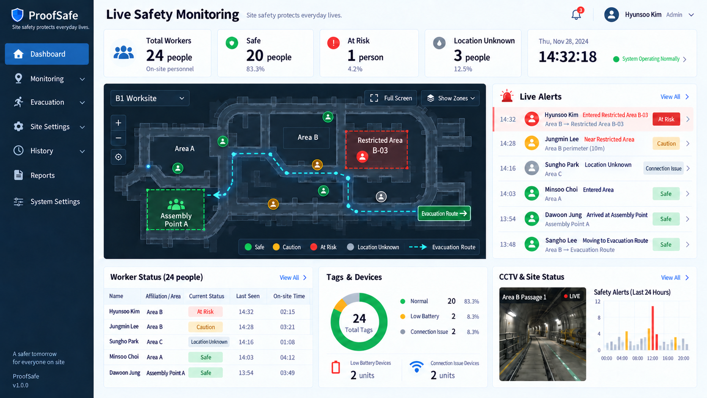Click Location Unknown status for Sungho Park row
707x398 pixels.
click(209, 342)
